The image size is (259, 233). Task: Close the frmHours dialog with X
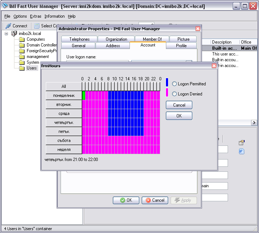click(214, 66)
